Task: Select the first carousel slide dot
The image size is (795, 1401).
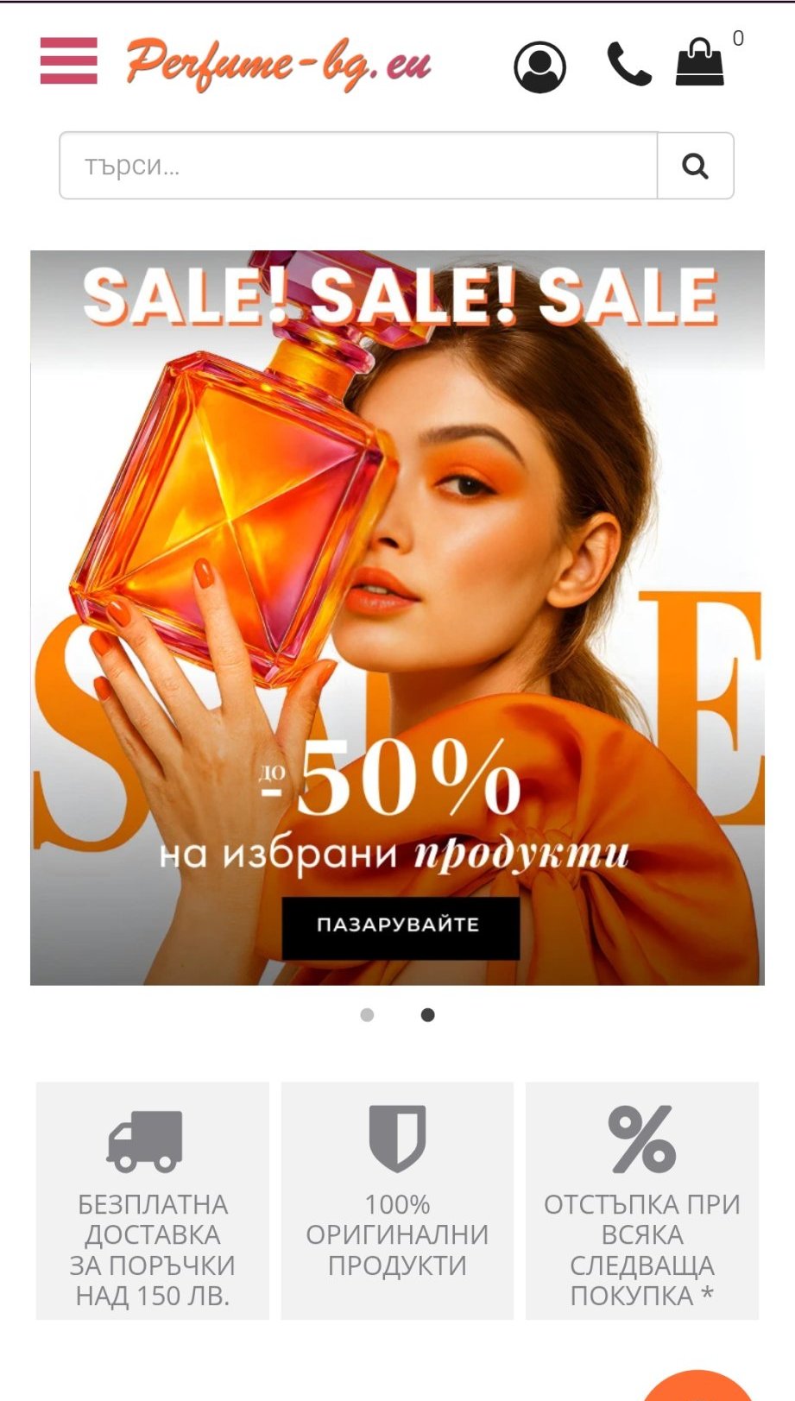Action: (367, 1015)
